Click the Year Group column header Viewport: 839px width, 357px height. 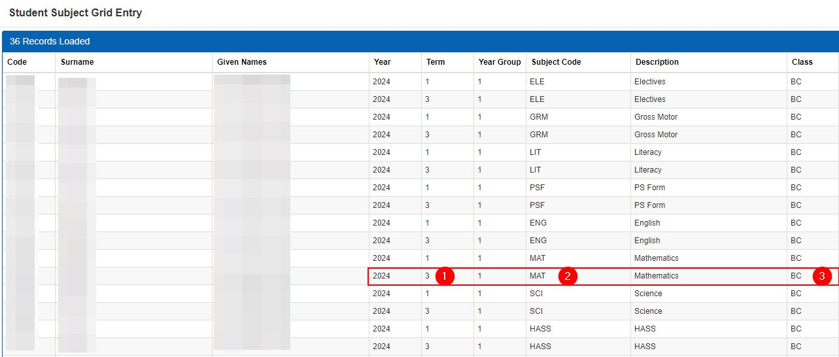(500, 62)
